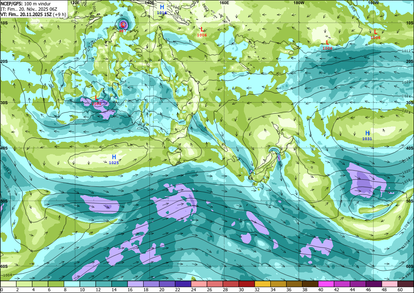Click the '20S' label on the right edge
The height and width of the screenshot is (293, 414).
tap(410, 62)
